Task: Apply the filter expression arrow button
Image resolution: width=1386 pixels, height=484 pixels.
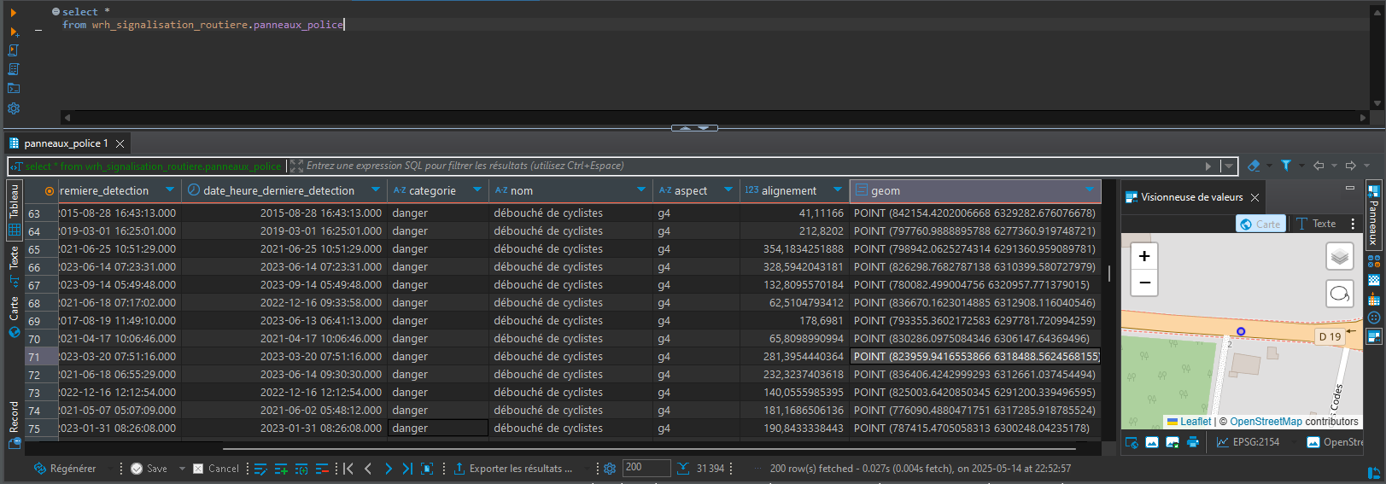Action: pyautogui.click(x=1208, y=166)
